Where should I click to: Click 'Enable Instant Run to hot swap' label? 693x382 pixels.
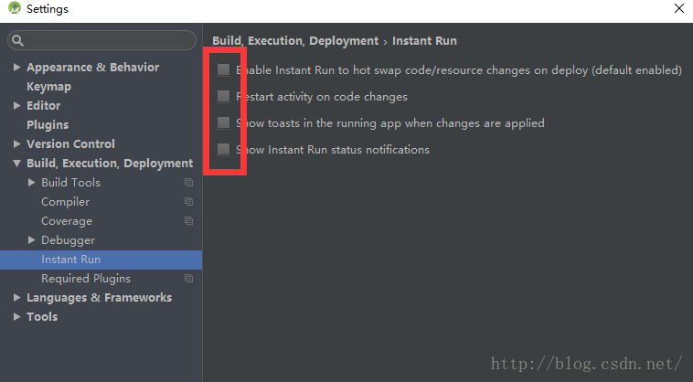(x=459, y=70)
